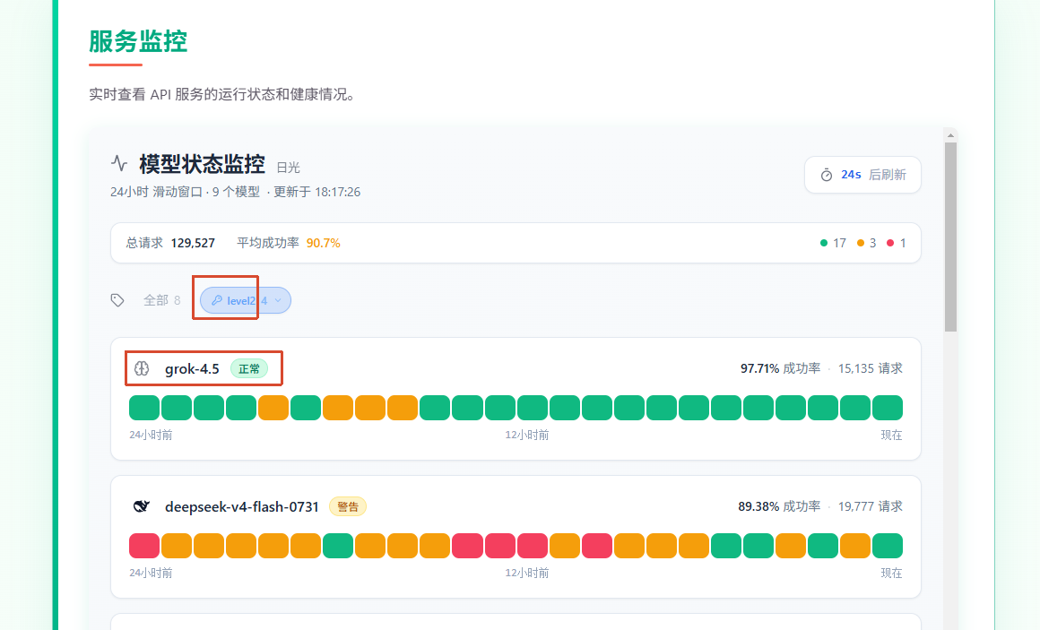Open the level2 chip dropdown chevron
This screenshot has width=1040, height=630.
(278, 300)
